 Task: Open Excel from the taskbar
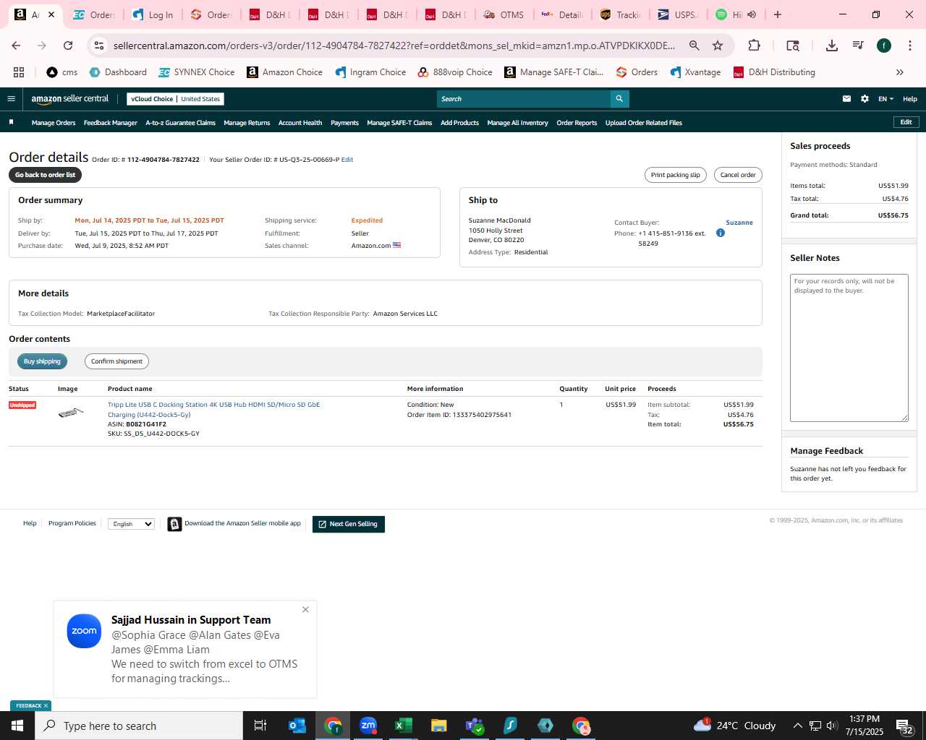403,726
